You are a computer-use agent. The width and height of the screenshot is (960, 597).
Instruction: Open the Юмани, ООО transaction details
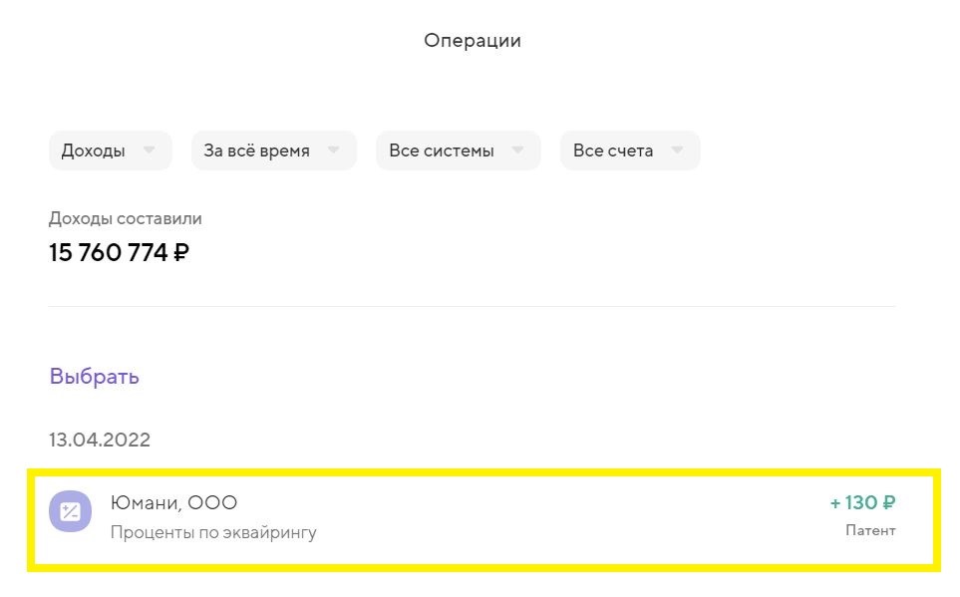click(x=174, y=502)
